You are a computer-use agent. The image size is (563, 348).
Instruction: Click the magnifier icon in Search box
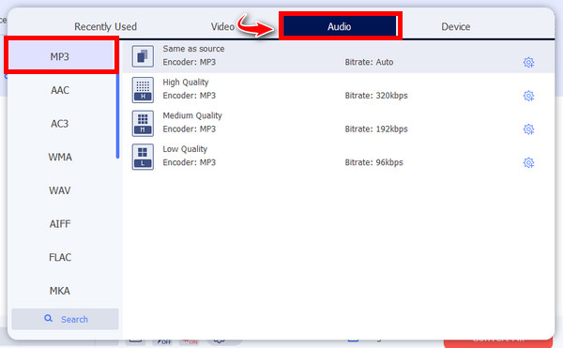coord(48,318)
